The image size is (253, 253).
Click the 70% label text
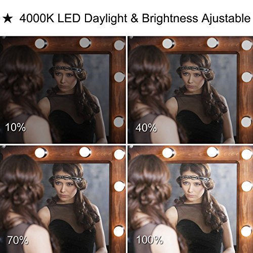pyautogui.click(x=18, y=240)
